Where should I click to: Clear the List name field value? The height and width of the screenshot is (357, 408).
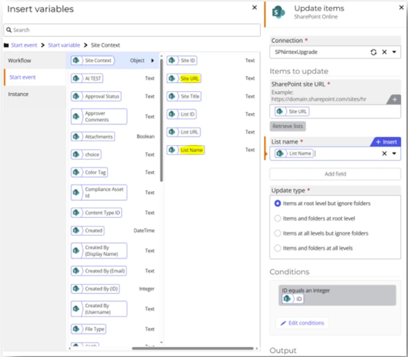[x=384, y=153]
